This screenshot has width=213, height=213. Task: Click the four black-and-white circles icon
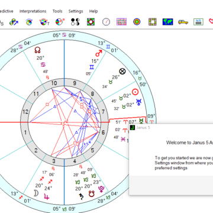click(x=75, y=22)
